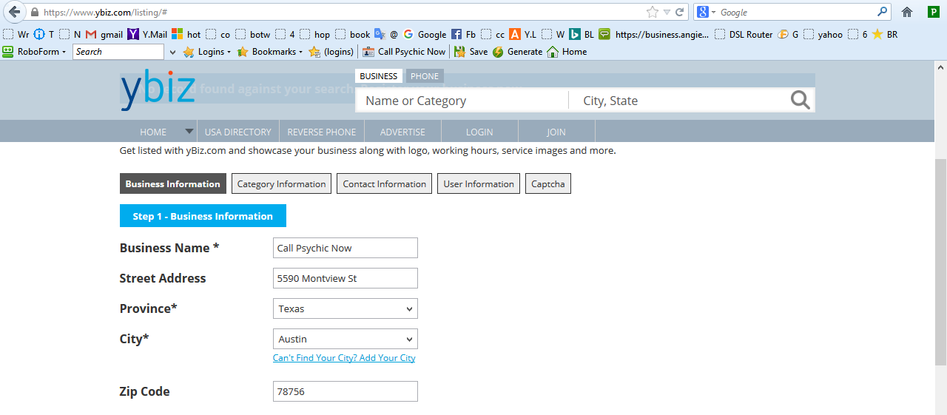947x415 pixels.
Task: Go back with the browser back arrow
Action: [x=14, y=12]
